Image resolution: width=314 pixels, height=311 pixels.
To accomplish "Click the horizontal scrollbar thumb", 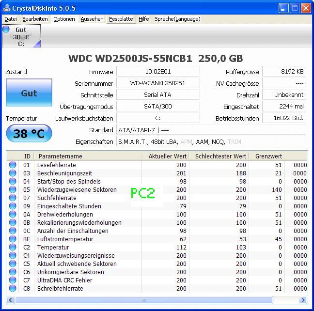I will (144, 300).
